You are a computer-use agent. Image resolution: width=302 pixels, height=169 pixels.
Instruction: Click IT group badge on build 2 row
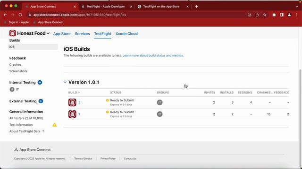[159, 102]
